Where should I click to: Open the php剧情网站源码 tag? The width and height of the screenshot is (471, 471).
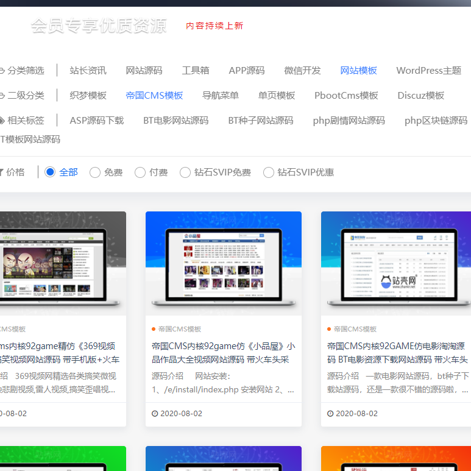tap(349, 121)
